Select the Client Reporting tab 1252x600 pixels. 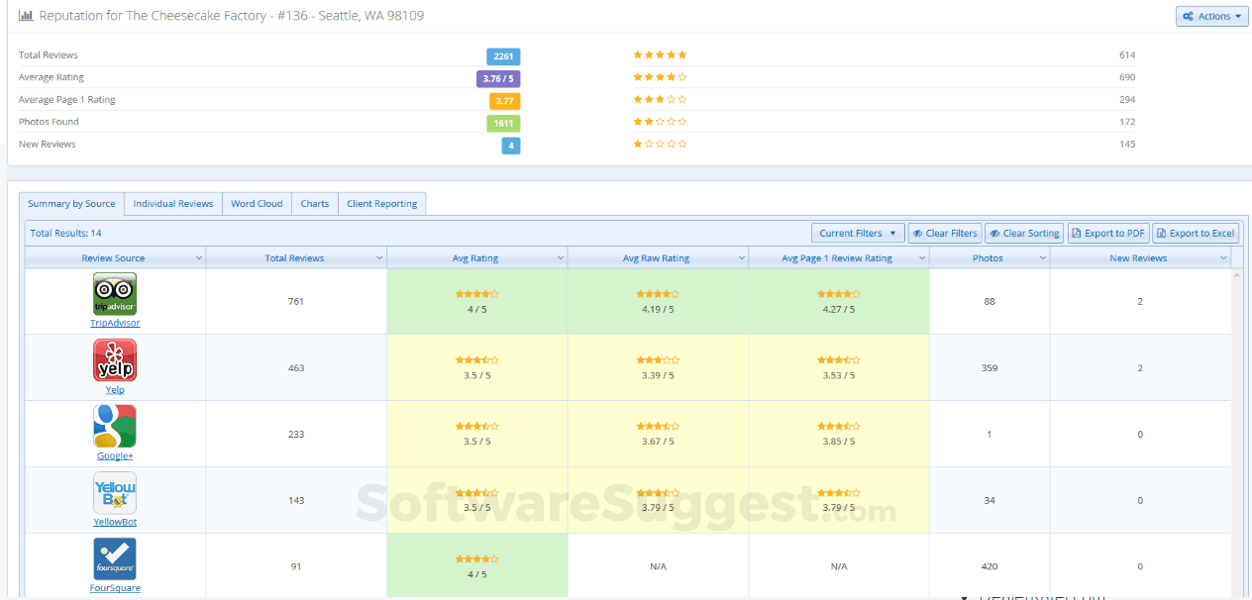[381, 204]
